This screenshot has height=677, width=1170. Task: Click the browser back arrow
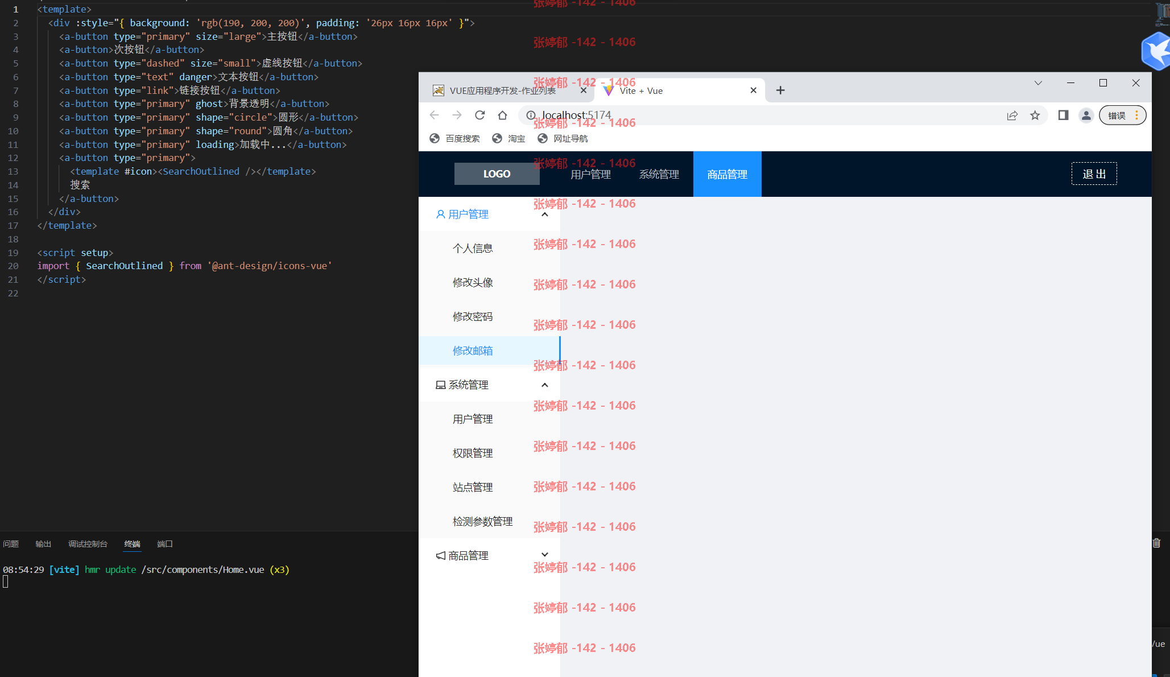(434, 115)
